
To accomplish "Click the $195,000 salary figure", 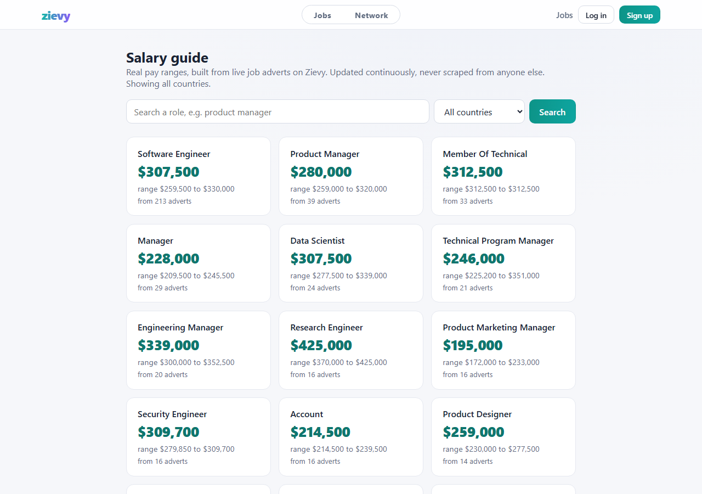I will point(472,345).
